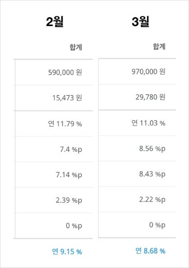This screenshot has height=268, width=189.
Task: Select the 29,780 원 value
Action: point(150,97)
